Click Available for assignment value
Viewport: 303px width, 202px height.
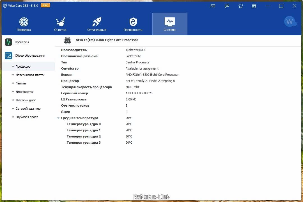coord(142,68)
